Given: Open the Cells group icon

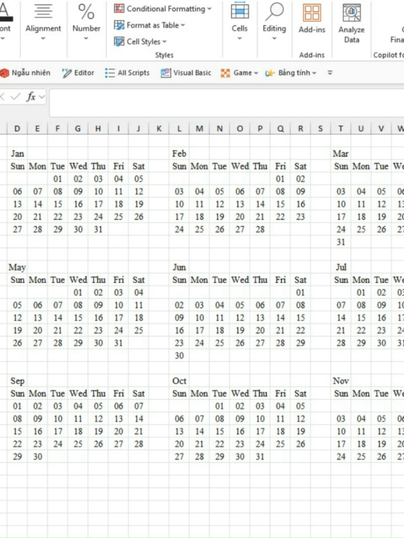Looking at the screenshot, I should [x=240, y=11].
